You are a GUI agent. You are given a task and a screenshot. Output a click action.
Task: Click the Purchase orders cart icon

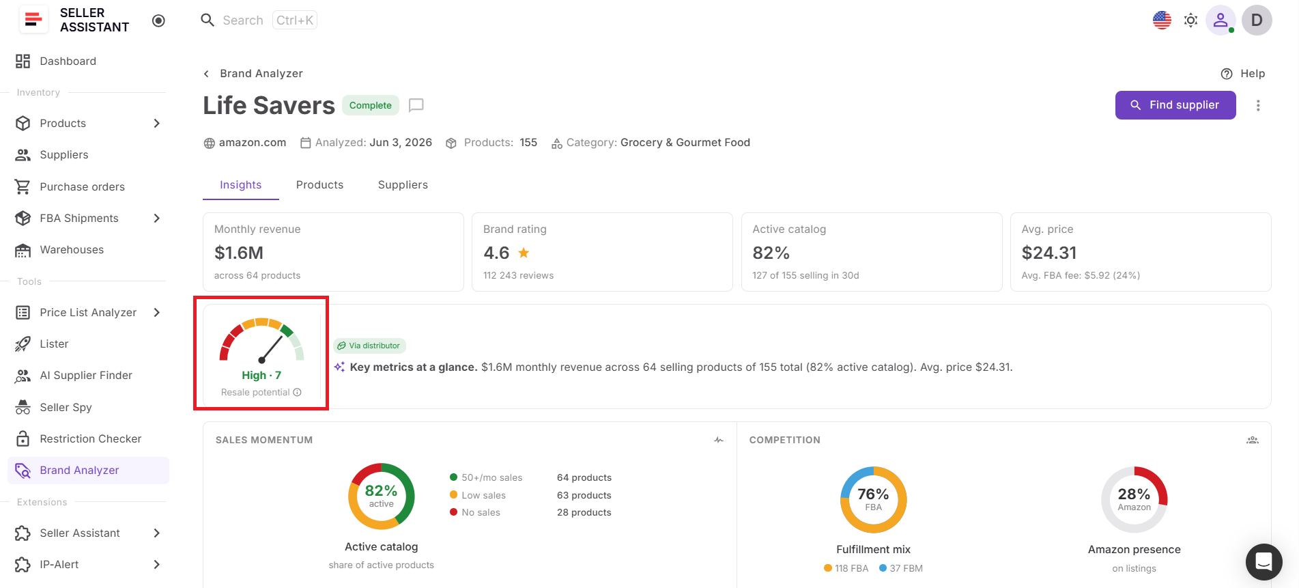23,186
